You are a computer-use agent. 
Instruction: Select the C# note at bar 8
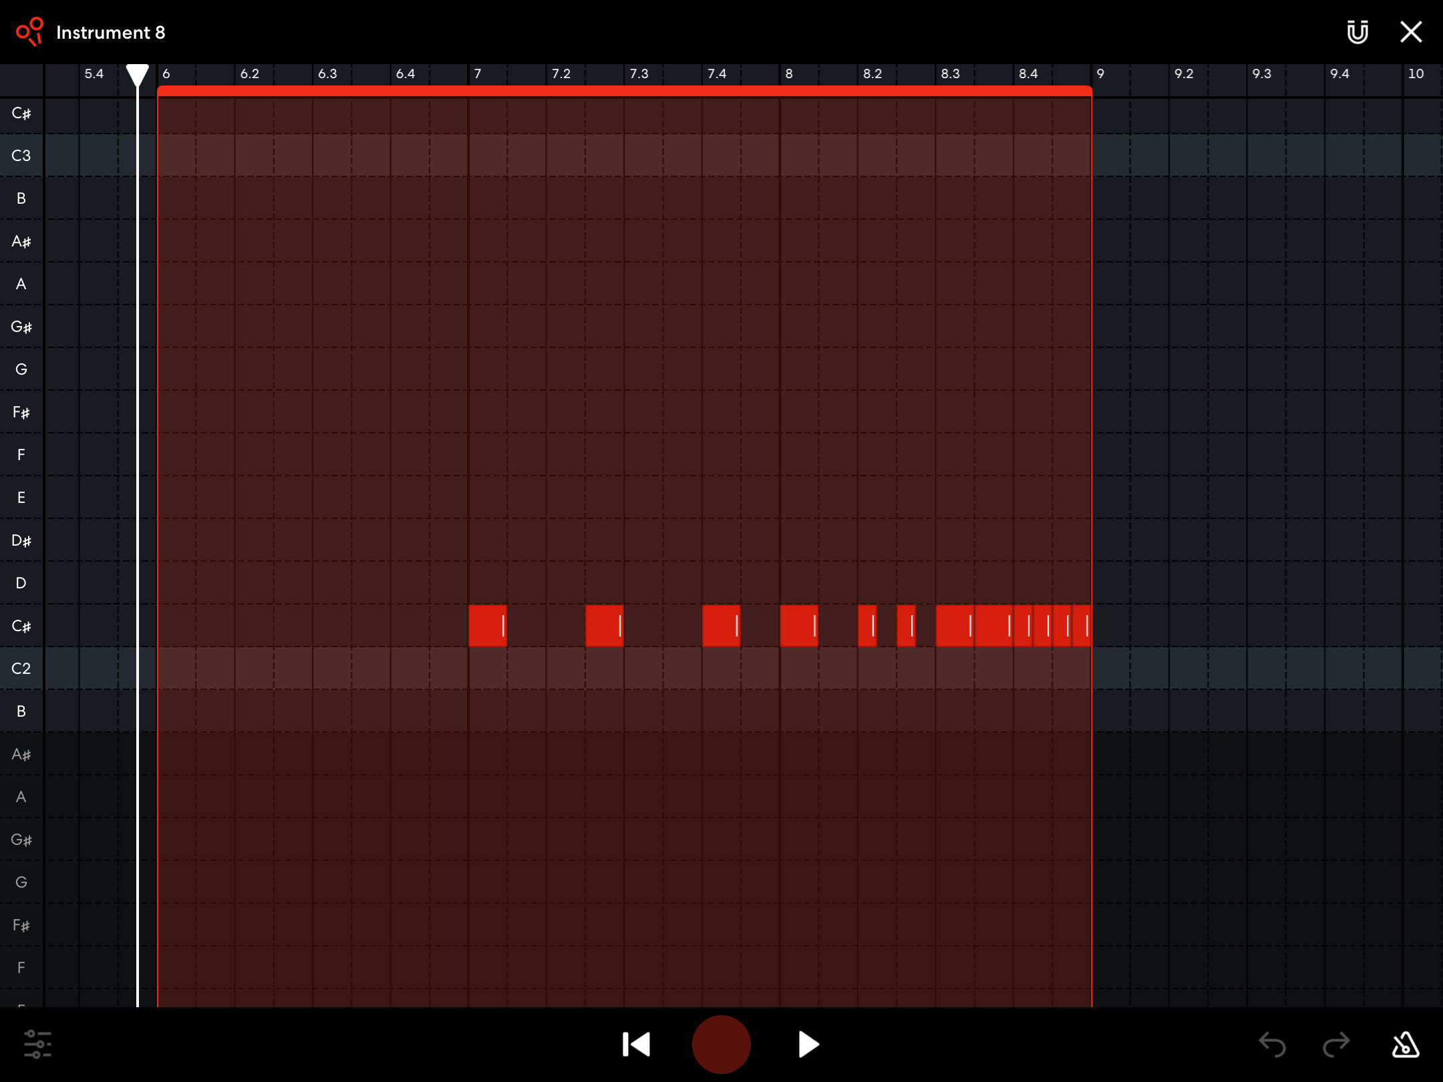tap(796, 626)
